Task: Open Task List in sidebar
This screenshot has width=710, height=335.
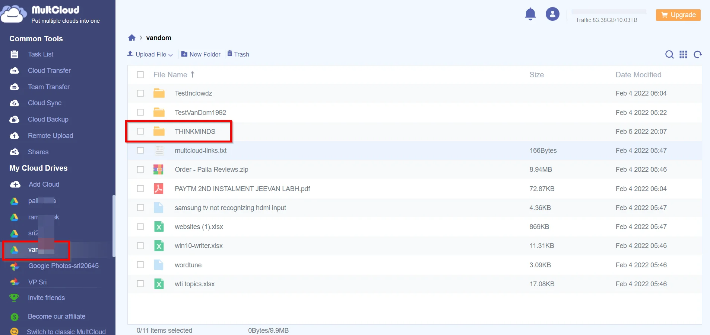Action: pos(41,54)
